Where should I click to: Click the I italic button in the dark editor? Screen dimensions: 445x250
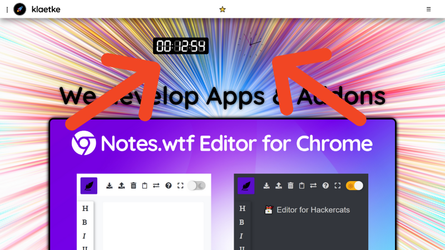(241, 236)
